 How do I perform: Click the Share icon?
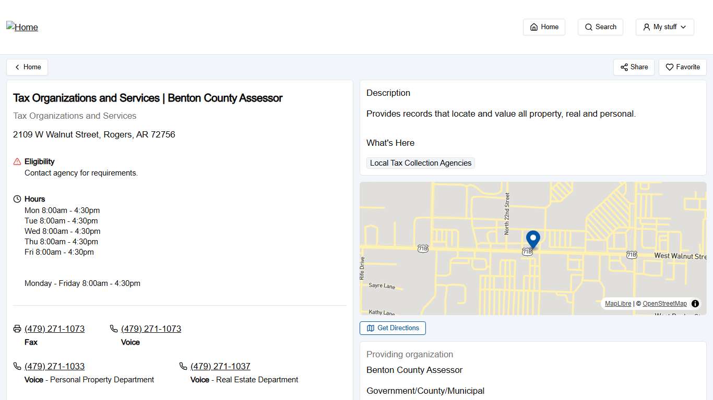[625, 67]
